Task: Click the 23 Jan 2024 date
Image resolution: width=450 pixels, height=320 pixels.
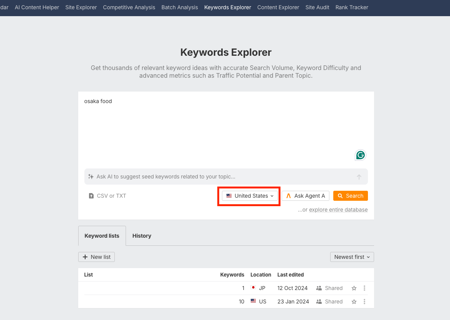Action: 293,302
